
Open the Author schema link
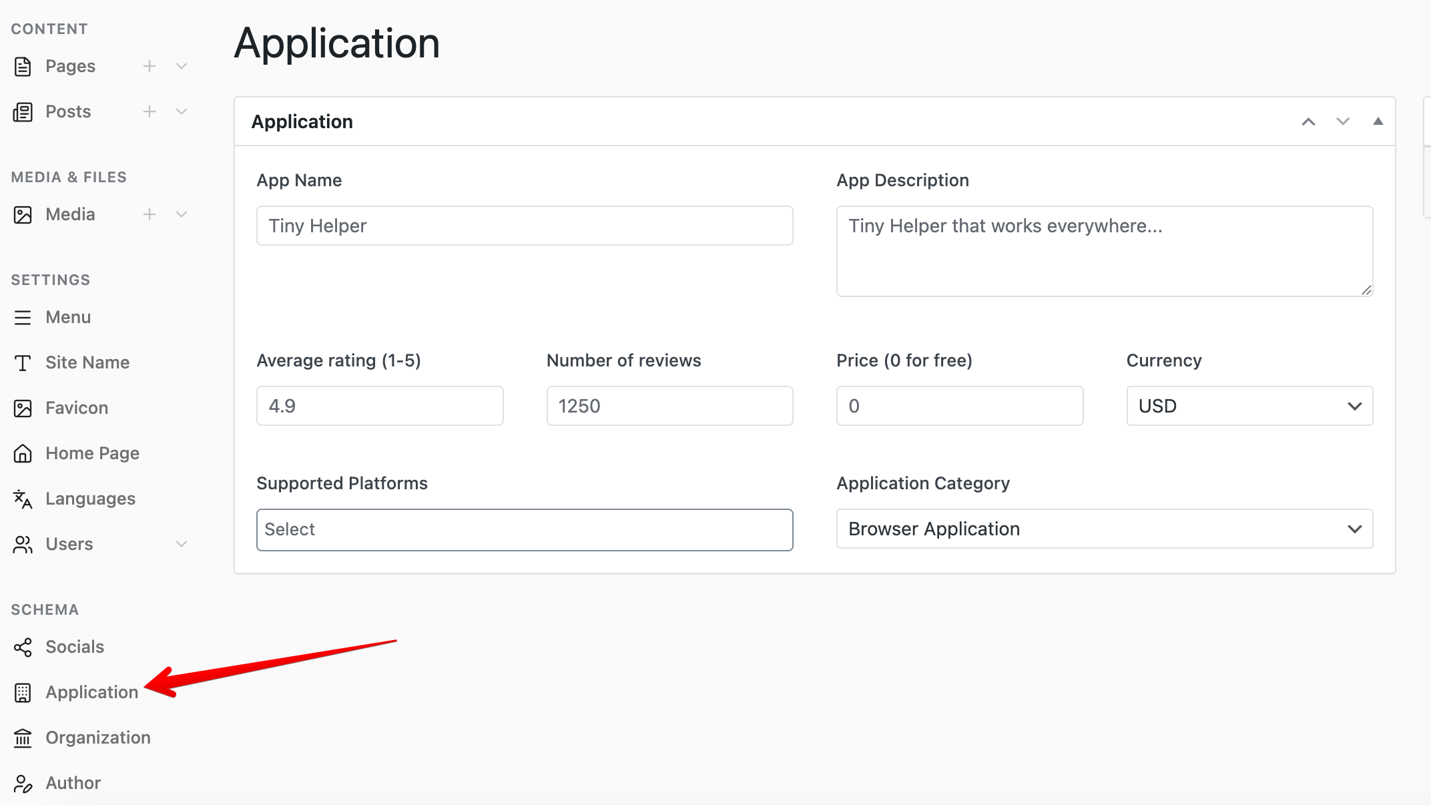(x=73, y=783)
